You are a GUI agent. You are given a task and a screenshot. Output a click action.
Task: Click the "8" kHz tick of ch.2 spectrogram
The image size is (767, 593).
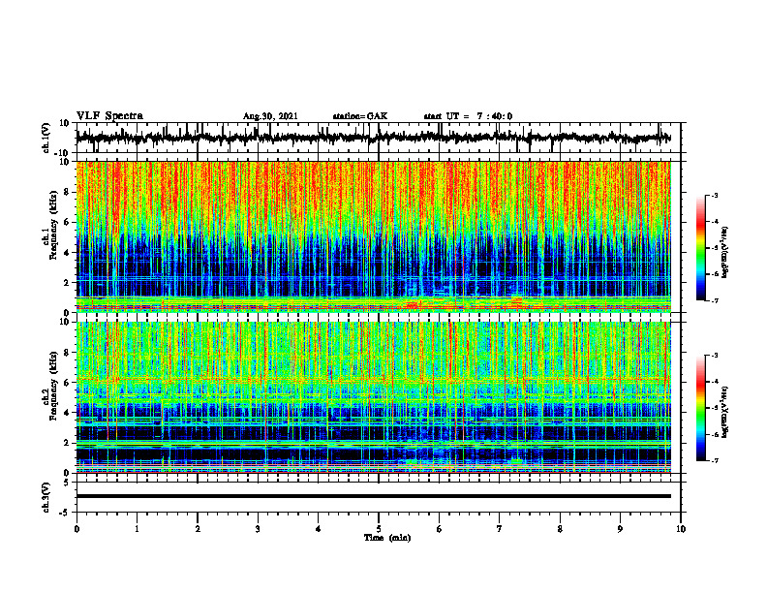tap(68, 353)
